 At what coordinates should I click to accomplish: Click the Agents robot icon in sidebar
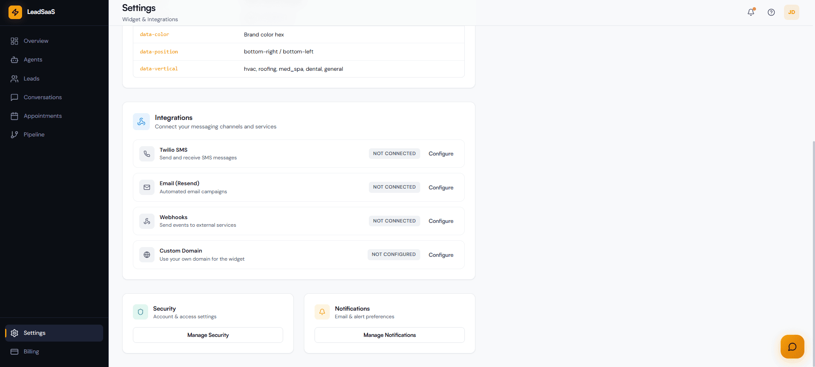coord(14,60)
